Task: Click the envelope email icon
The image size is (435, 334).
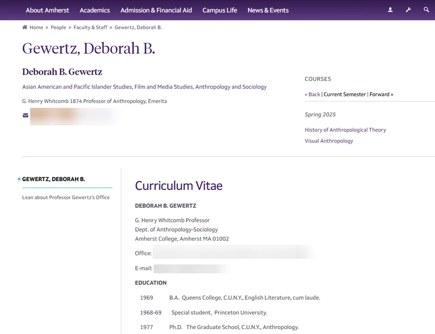Action: [x=25, y=115]
